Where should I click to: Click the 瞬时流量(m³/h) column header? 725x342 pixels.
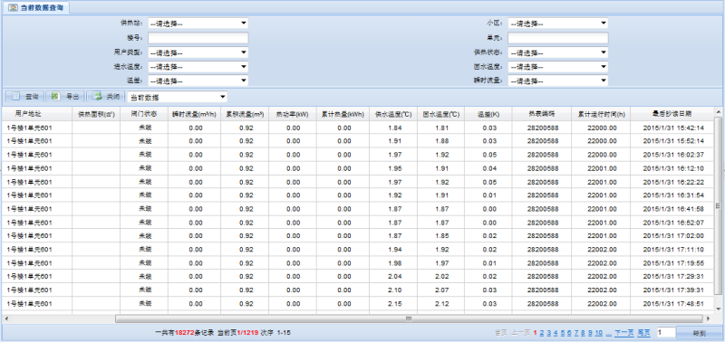195,113
